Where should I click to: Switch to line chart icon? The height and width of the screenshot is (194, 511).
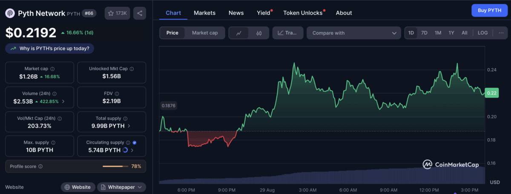pyautogui.click(x=239, y=33)
